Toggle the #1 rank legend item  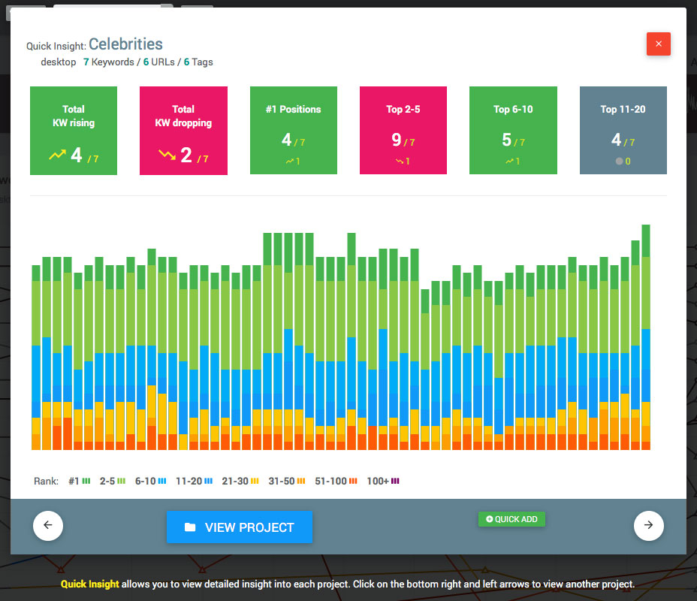[79, 481]
